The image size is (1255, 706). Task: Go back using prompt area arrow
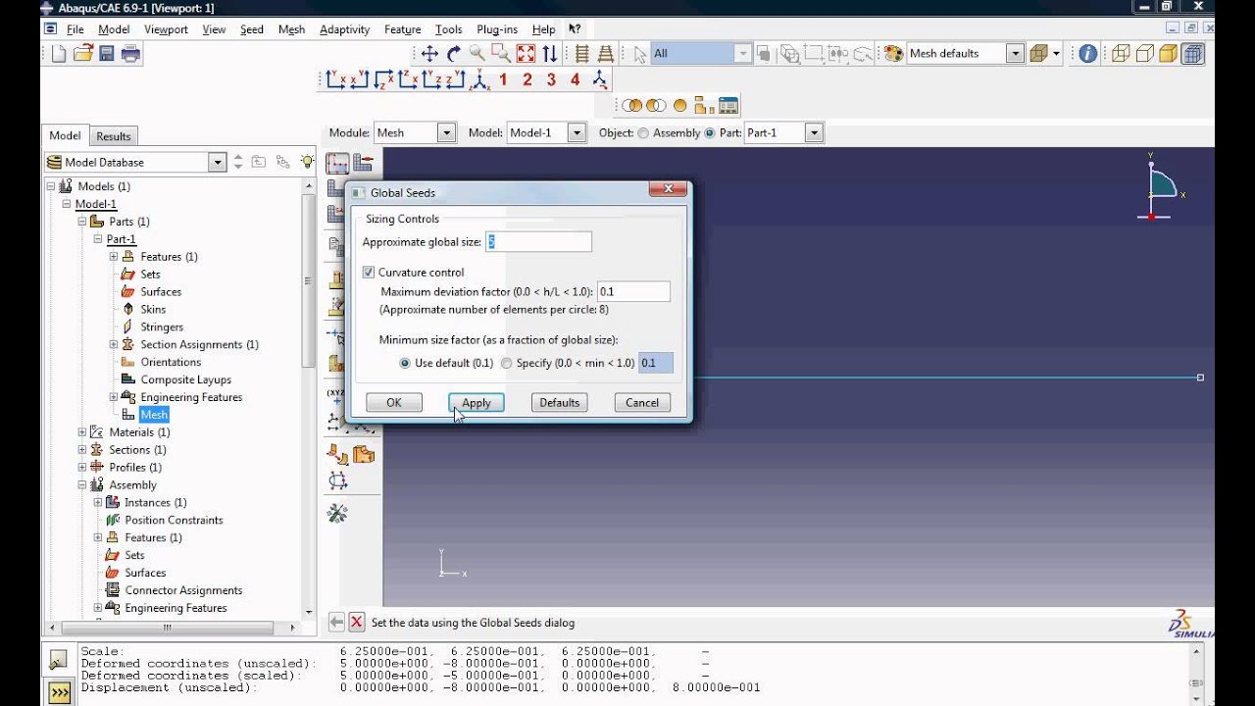336,622
